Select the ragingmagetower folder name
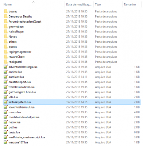The image size is (143, 146). point(20,52)
